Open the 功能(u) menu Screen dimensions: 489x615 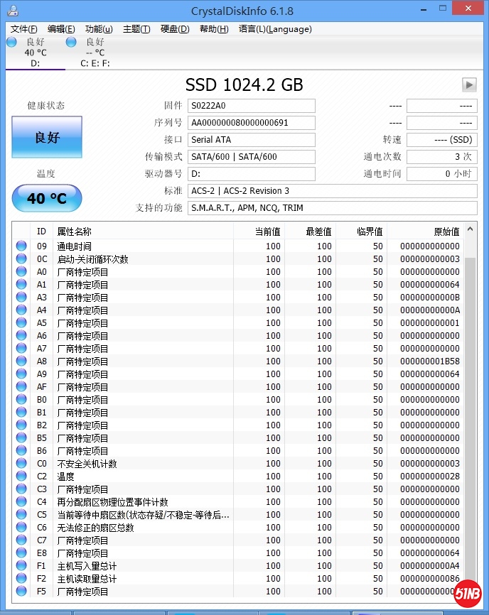point(99,29)
